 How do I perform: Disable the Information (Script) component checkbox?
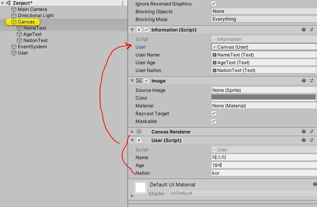pyautogui.click(x=146, y=30)
